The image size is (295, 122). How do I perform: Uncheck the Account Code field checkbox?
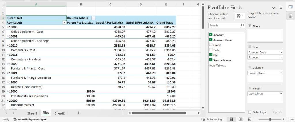pos(211,40)
